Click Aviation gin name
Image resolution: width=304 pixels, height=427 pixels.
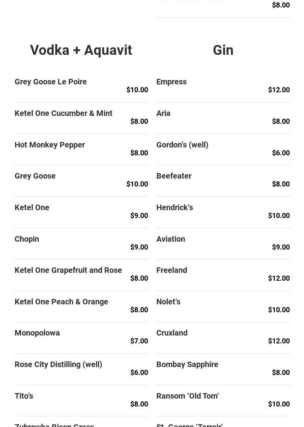(x=171, y=239)
